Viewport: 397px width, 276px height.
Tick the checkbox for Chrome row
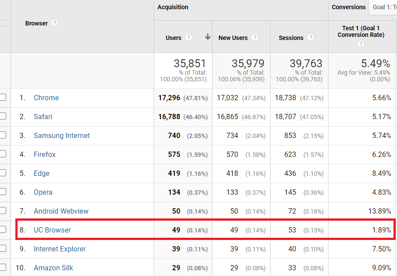point(3,97)
